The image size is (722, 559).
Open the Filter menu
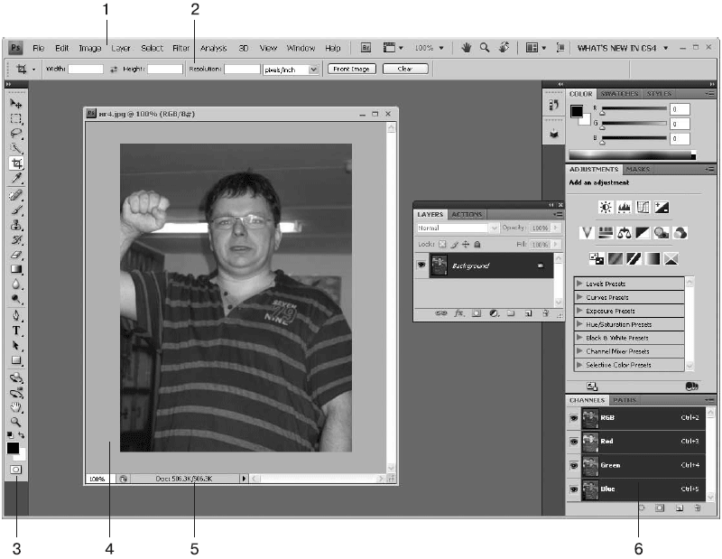181,48
